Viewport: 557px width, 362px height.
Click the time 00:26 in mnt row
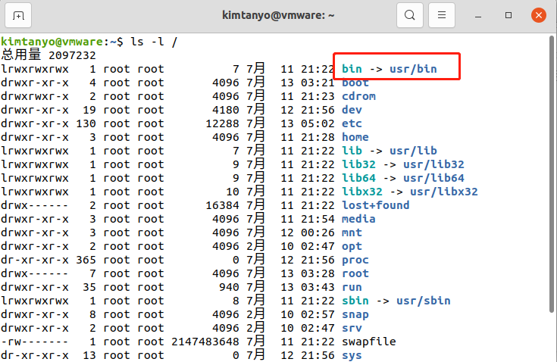(318, 232)
